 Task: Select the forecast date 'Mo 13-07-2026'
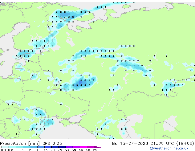tap(130, 144)
